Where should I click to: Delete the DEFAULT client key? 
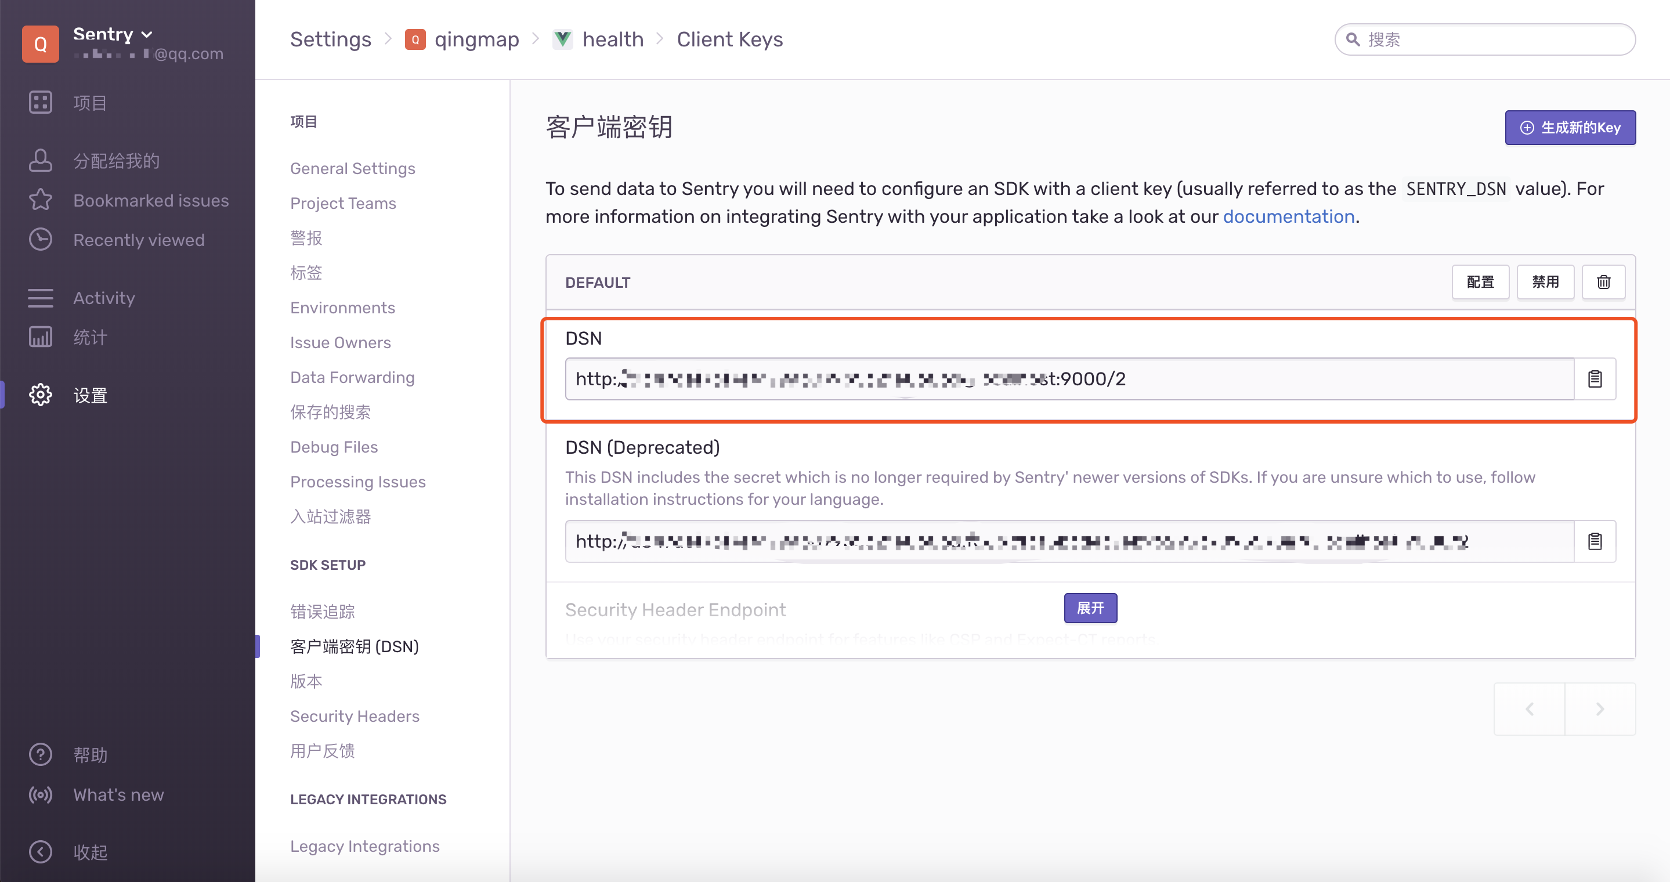1603,282
